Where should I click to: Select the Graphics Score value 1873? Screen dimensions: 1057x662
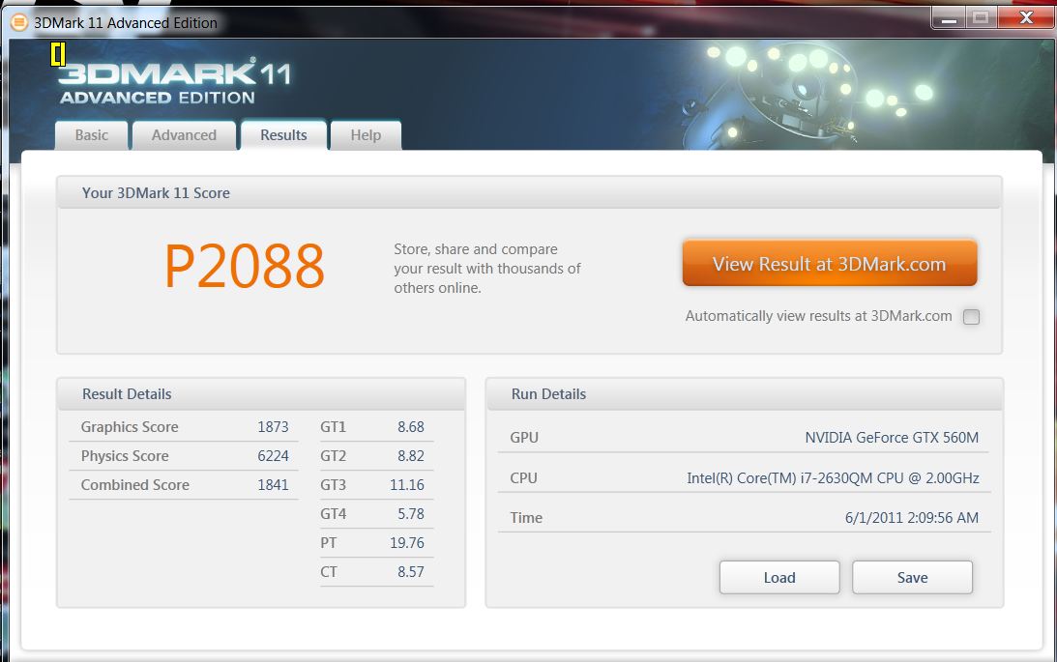coord(273,427)
